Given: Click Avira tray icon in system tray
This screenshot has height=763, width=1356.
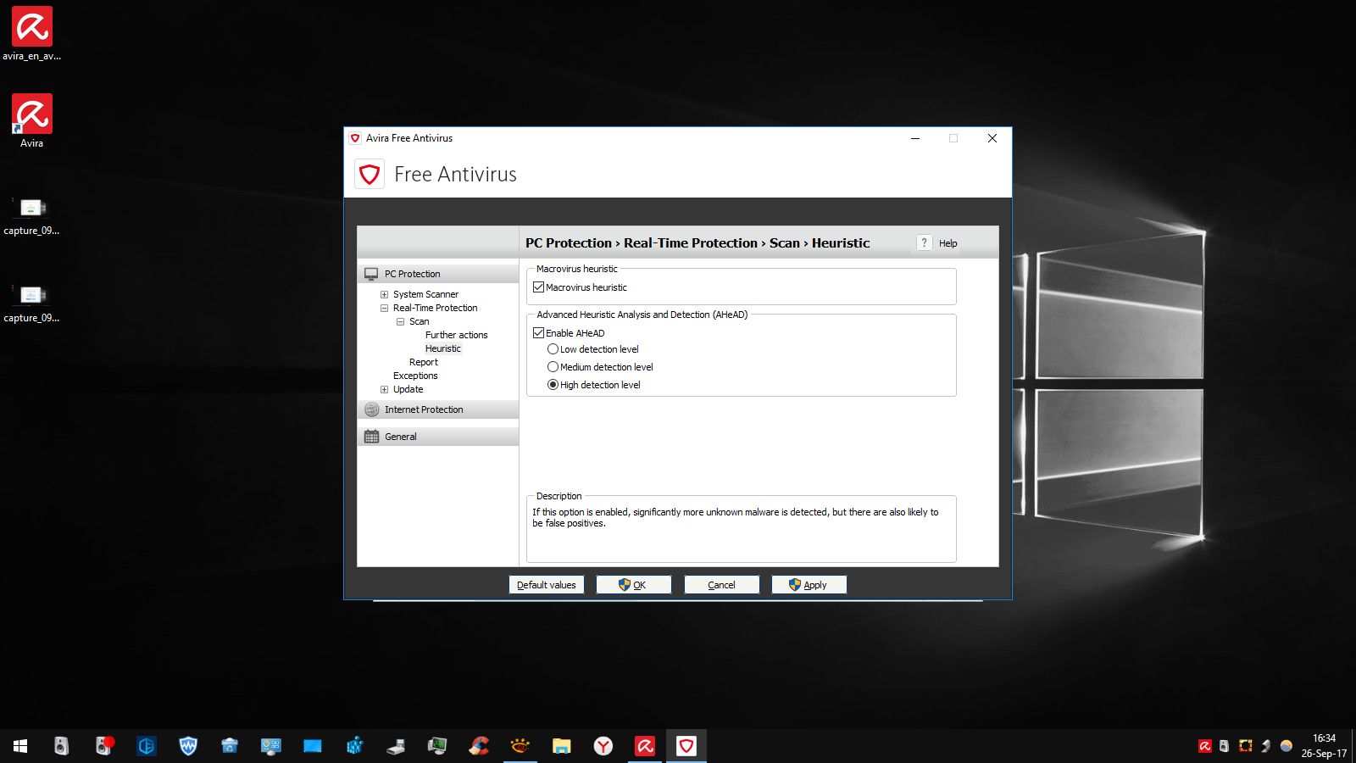Looking at the screenshot, I should click(1204, 746).
